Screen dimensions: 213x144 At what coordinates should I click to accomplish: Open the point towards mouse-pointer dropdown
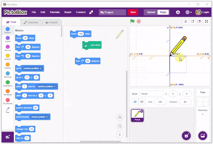pyautogui.click(x=39, y=117)
